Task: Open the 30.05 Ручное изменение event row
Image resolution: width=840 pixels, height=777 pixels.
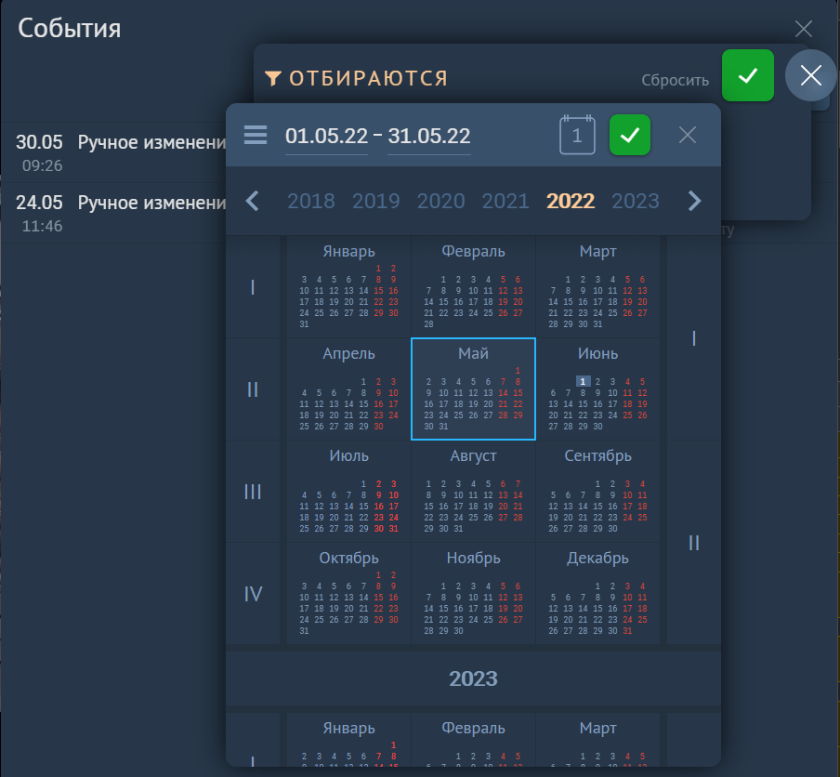Action: (x=113, y=152)
